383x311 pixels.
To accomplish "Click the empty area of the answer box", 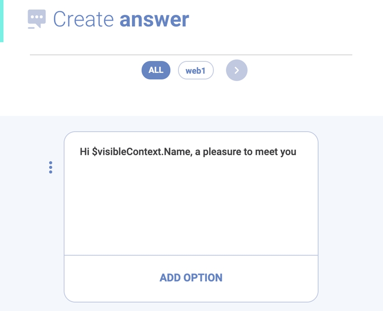I will (x=191, y=208).
